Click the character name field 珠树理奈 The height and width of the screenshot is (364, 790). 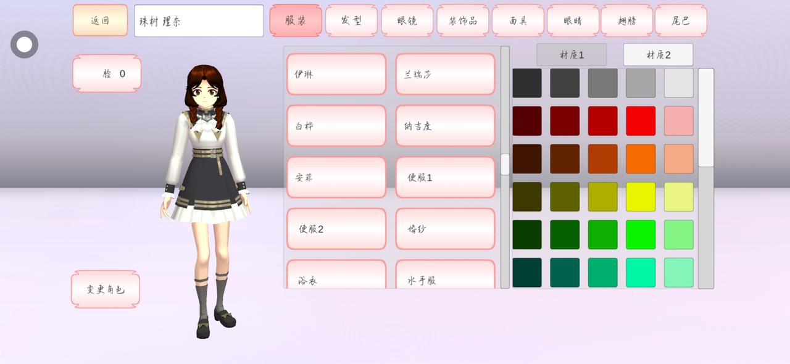point(199,21)
